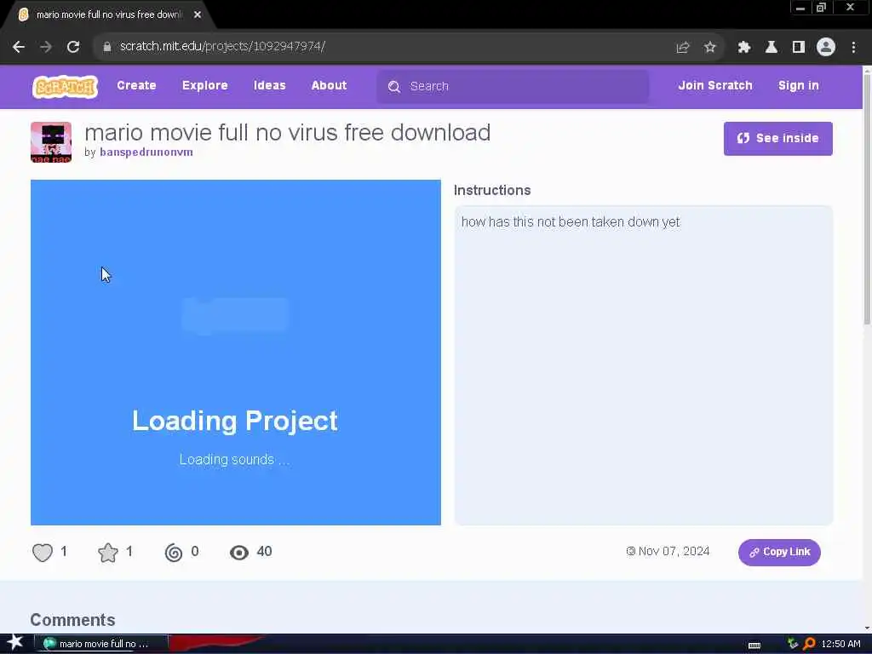The image size is (872, 654).
Task: Click the Comments heading
Action: [x=73, y=620]
